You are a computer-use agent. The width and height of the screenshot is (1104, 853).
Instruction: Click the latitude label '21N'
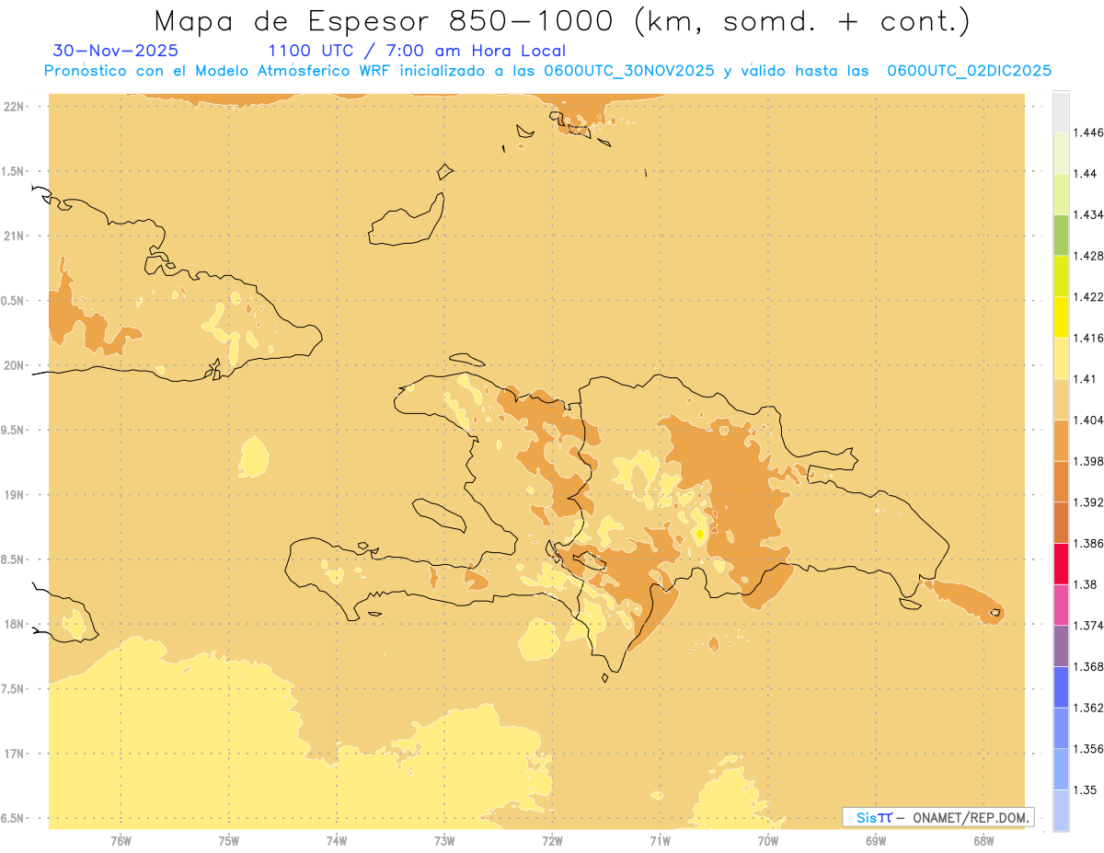[x=14, y=236]
